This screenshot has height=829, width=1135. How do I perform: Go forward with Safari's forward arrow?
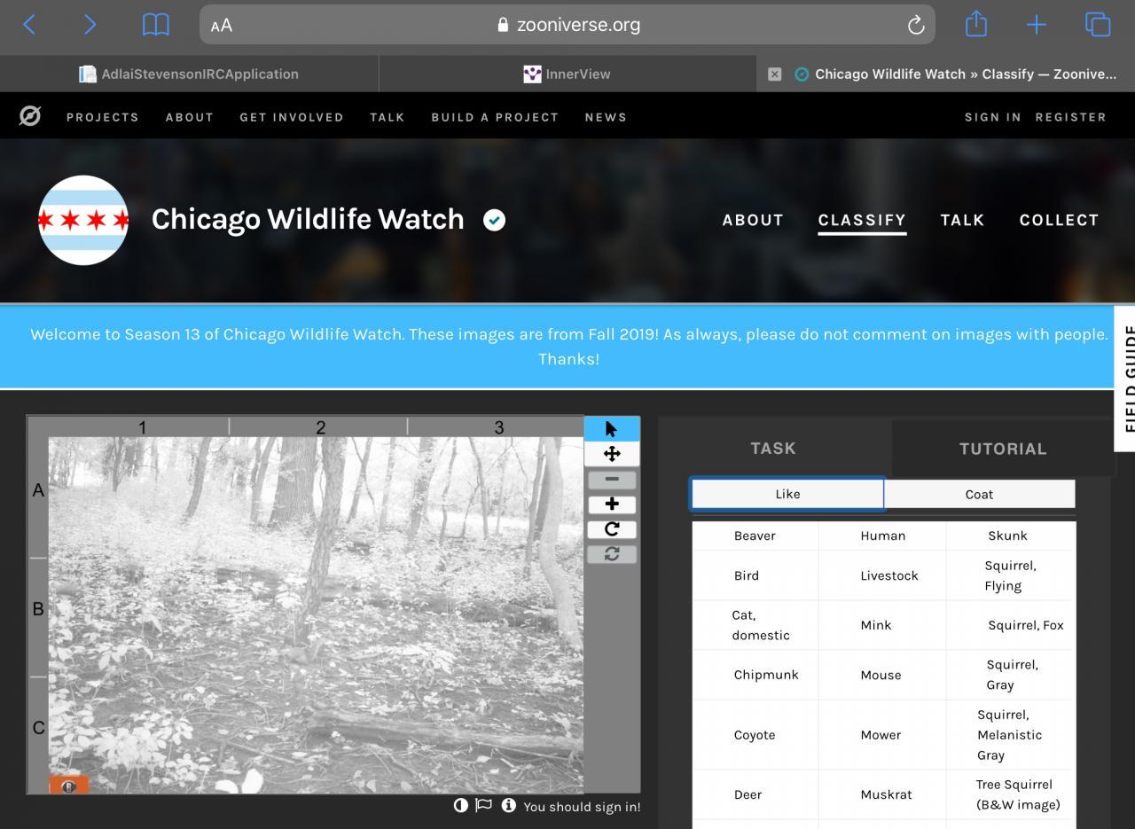[90, 25]
